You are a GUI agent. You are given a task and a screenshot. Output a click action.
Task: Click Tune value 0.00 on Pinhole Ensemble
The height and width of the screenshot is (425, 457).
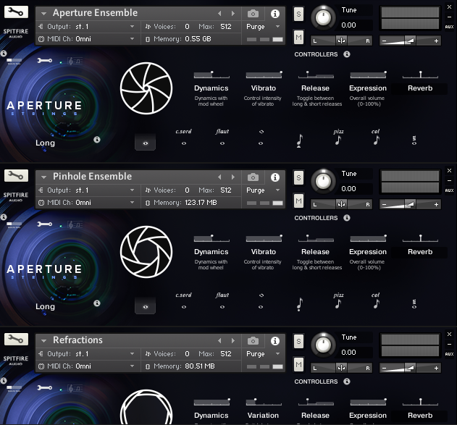point(348,189)
